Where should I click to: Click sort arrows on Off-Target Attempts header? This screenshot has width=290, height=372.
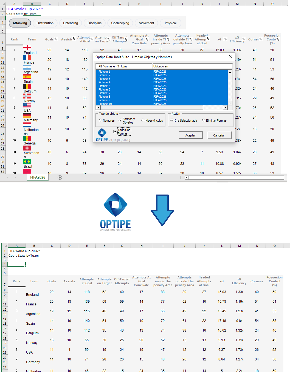pos(126,39)
